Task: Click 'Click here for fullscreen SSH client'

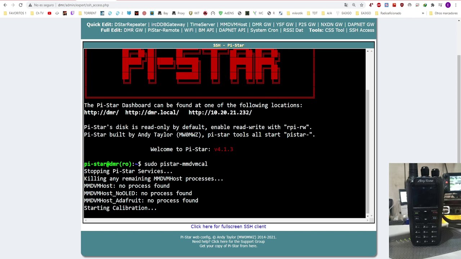Action: point(228,226)
